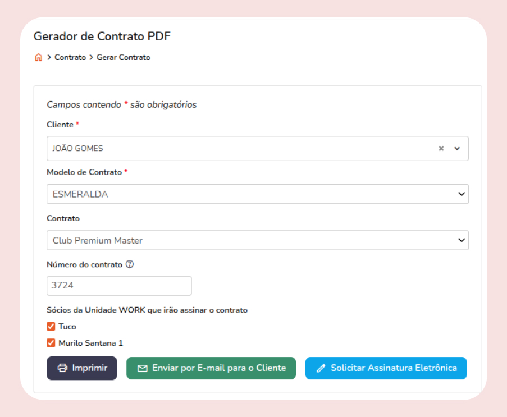Open the Contrato Club Premium Master dropdown

click(x=257, y=240)
